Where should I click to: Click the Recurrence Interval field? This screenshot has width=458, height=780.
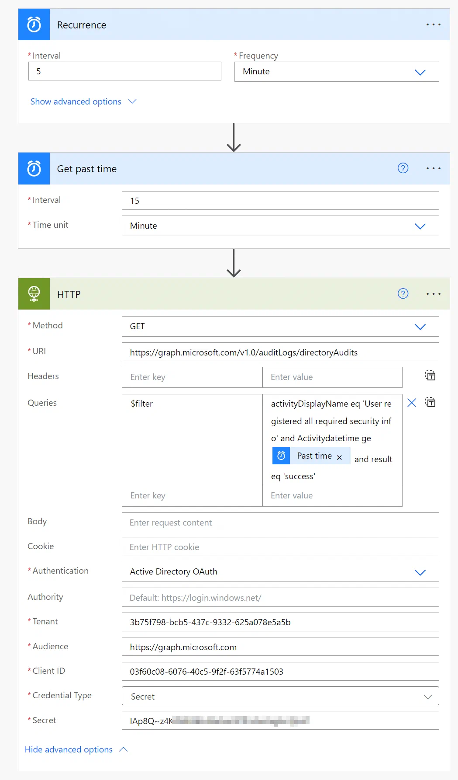(x=125, y=71)
